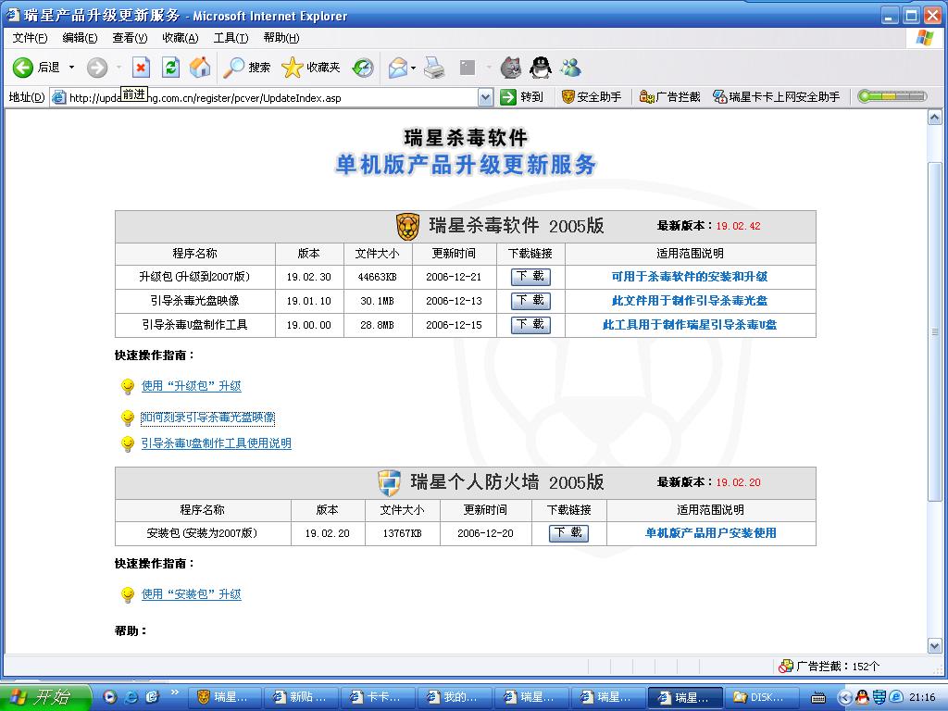The height and width of the screenshot is (711, 948).
Task: Click the gray square toolbar icon
Action: [x=468, y=67]
